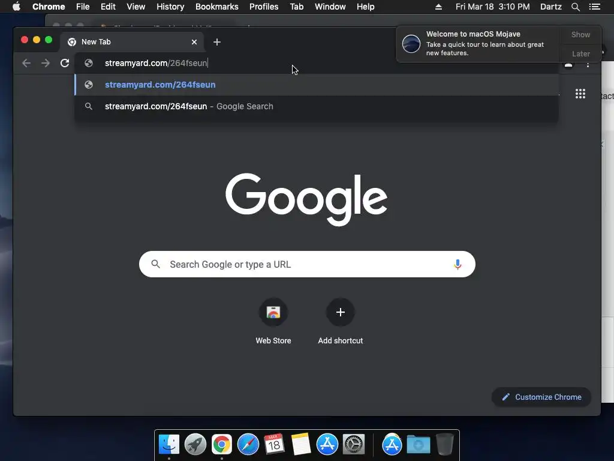Open Trash from the Dock

tap(444, 445)
